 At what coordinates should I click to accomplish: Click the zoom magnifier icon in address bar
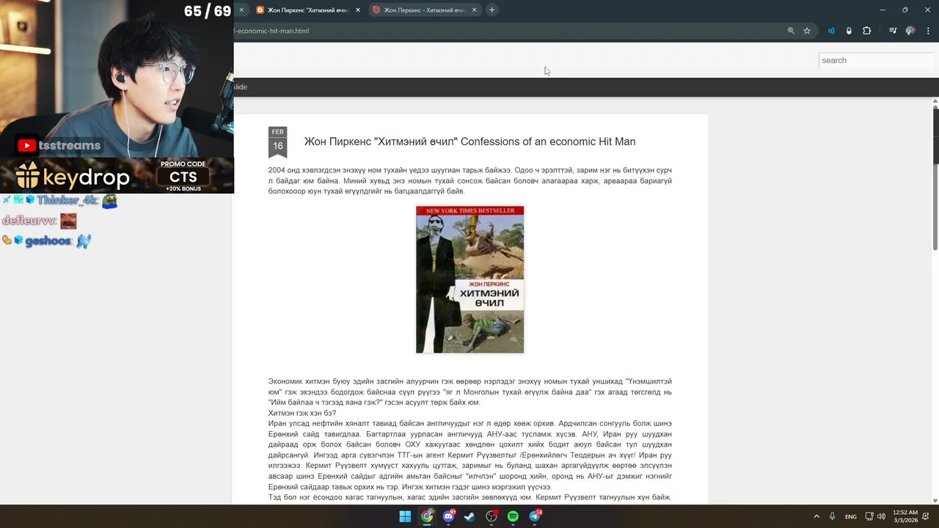coord(791,31)
